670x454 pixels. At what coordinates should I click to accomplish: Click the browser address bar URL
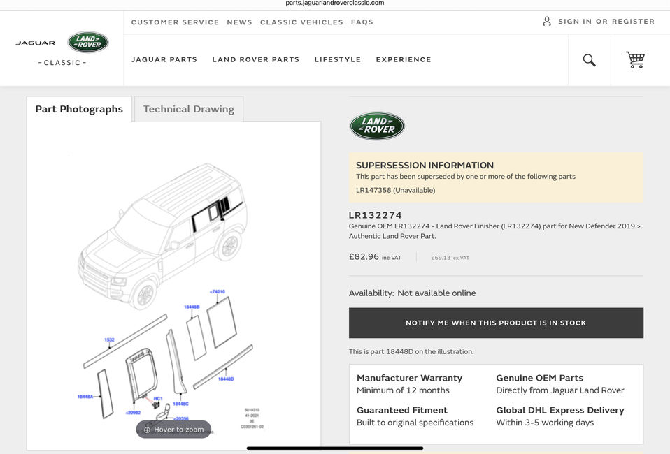[335, 3]
